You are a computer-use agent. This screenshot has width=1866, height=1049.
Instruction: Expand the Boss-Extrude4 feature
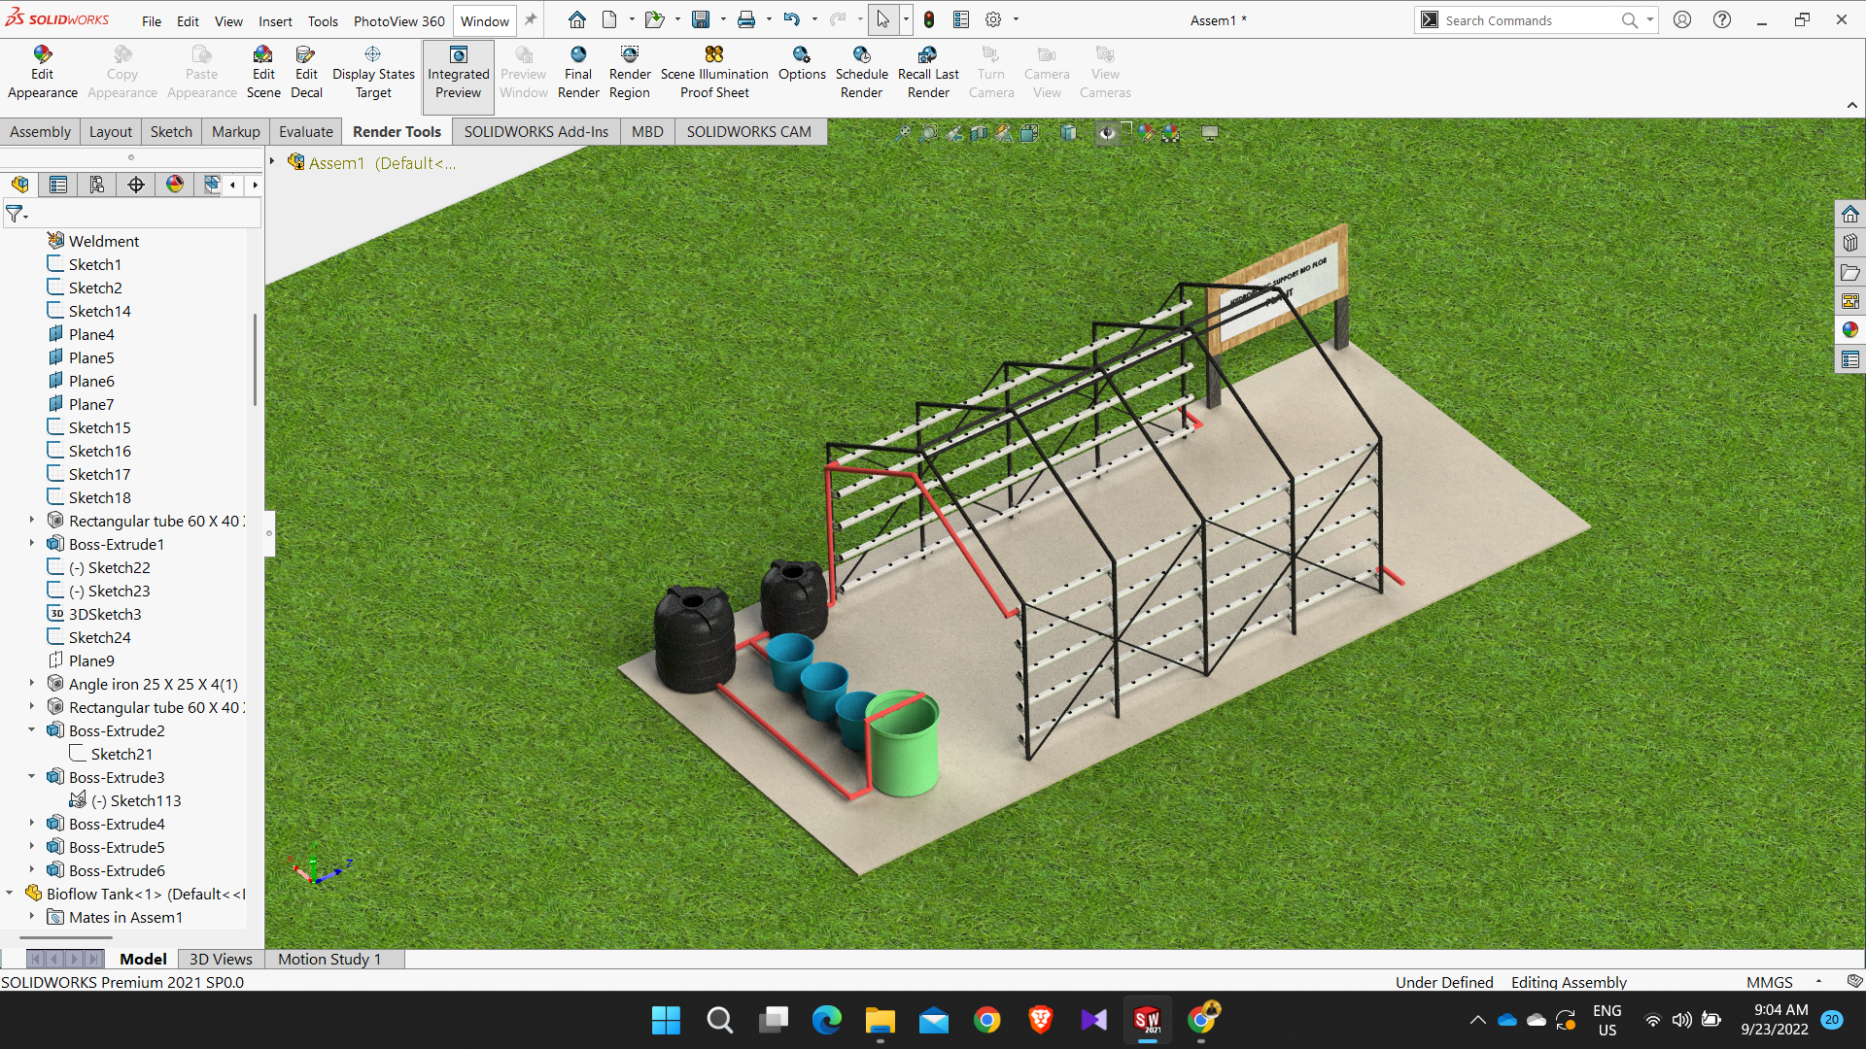click(x=32, y=824)
